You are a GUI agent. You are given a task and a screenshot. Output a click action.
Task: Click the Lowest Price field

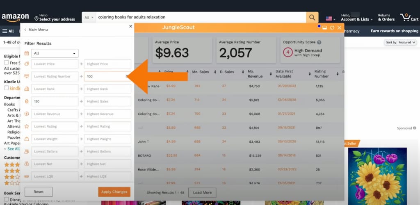pos(55,64)
